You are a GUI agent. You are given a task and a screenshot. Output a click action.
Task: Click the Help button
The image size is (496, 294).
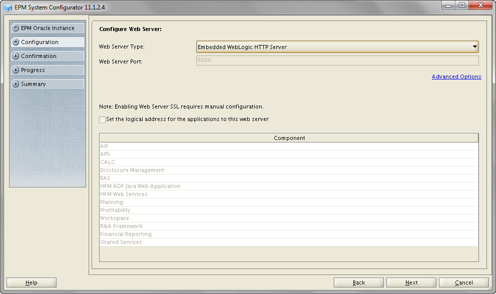click(32, 282)
